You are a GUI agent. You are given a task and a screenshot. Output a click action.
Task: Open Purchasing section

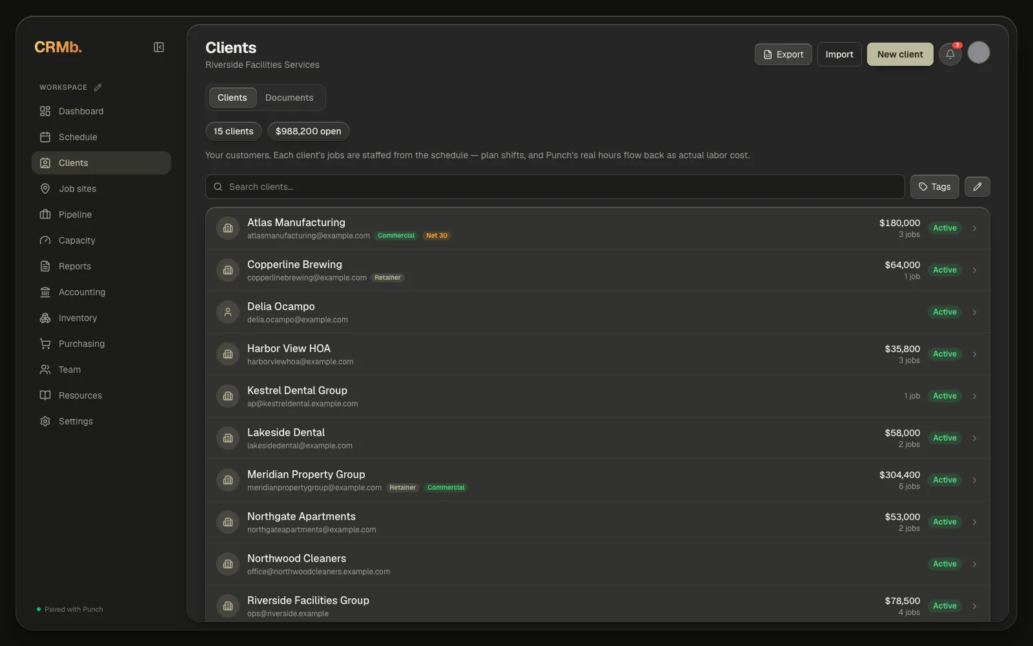[101, 344]
